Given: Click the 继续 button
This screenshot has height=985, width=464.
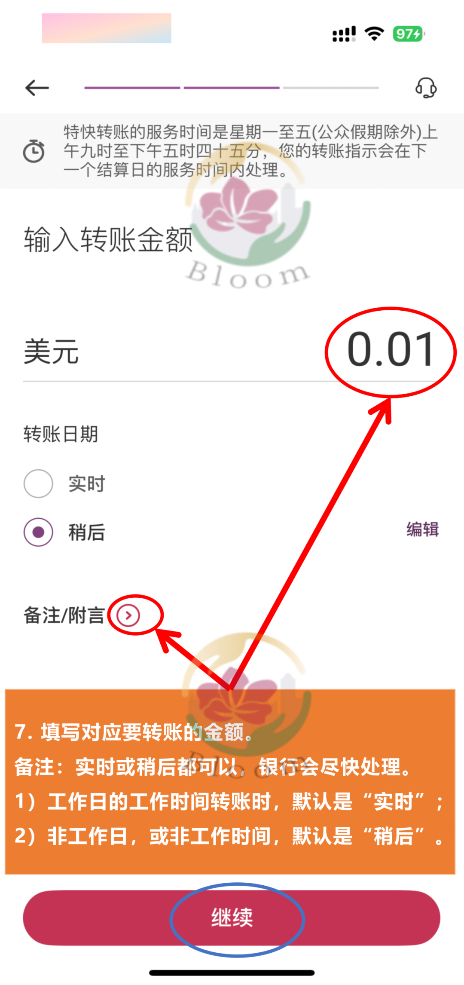Looking at the screenshot, I should (232, 918).
